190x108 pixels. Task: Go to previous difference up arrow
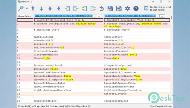tap(33, 9)
